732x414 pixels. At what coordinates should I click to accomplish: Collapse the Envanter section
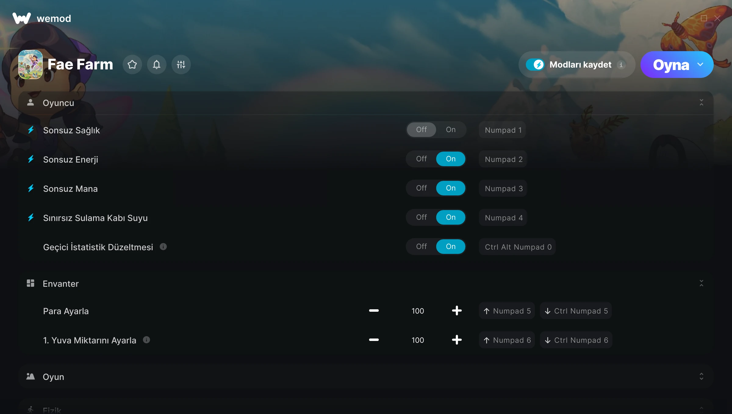pos(701,283)
